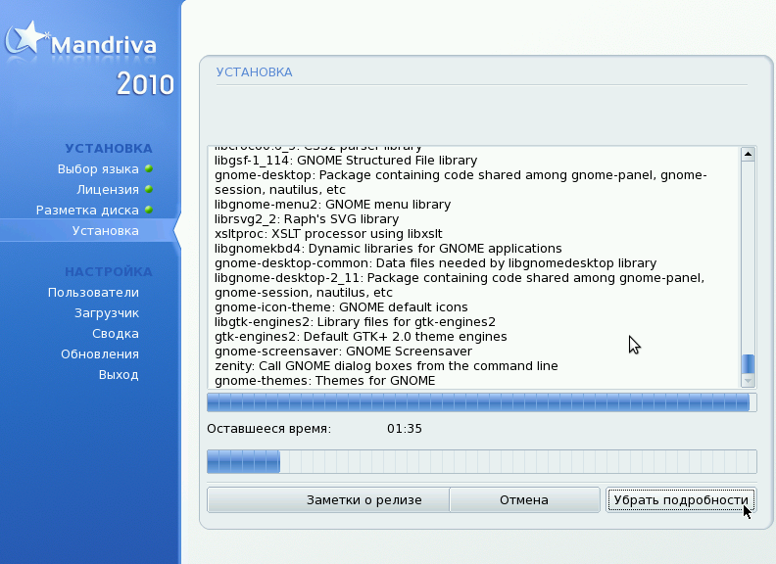Viewport: 776px width, 564px height.
Task: Click the 2010 version text
Action: [145, 84]
